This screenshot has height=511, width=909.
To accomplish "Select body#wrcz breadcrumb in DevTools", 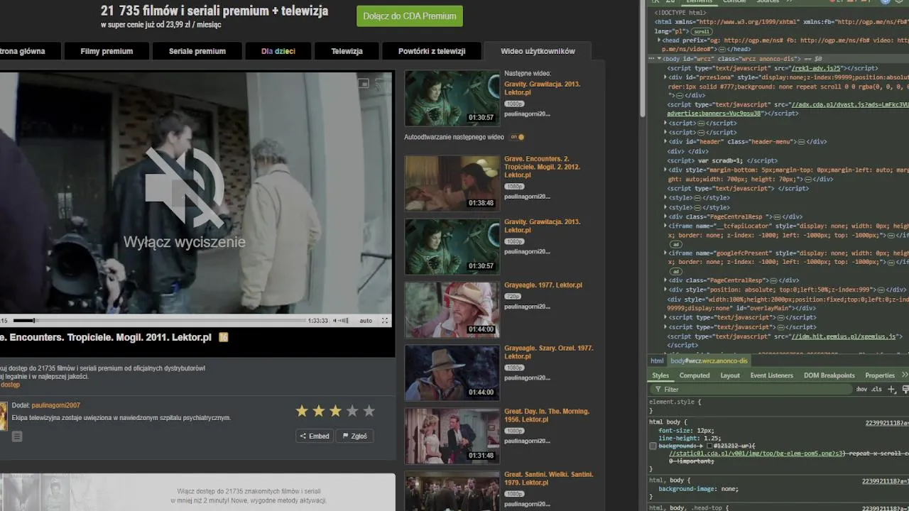I will 709,361.
